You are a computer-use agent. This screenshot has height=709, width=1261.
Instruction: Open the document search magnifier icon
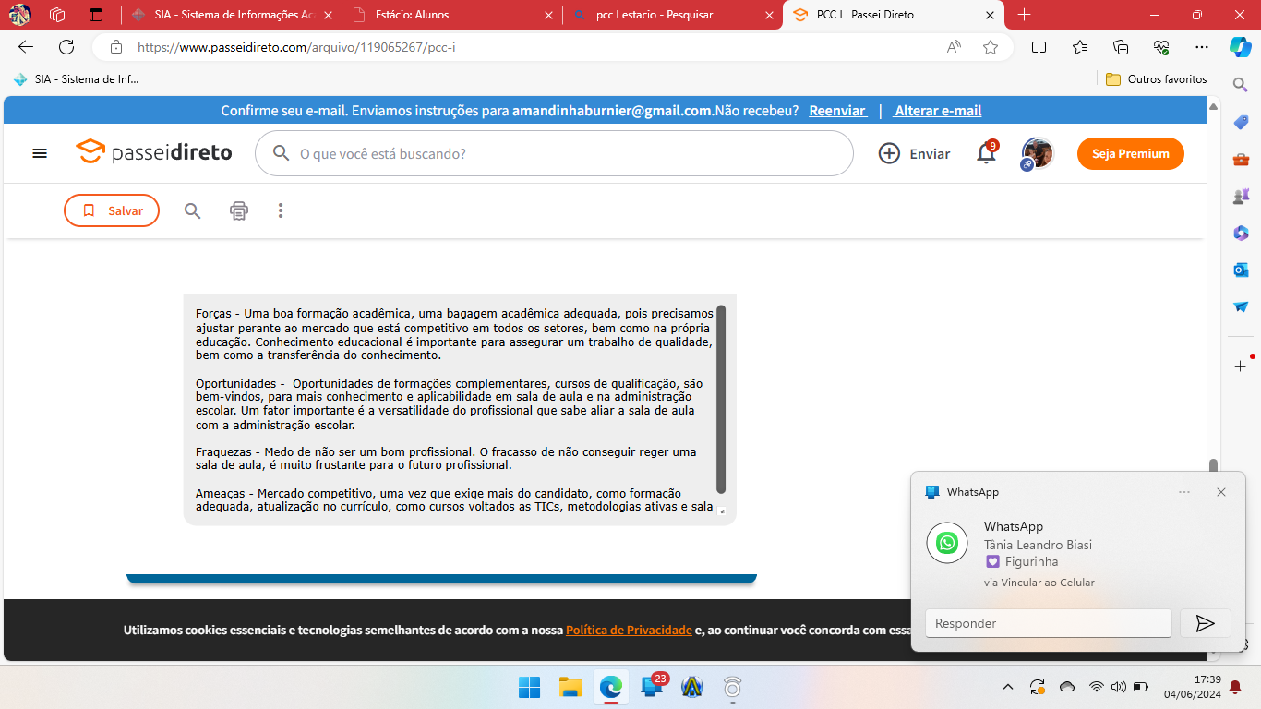pos(192,210)
